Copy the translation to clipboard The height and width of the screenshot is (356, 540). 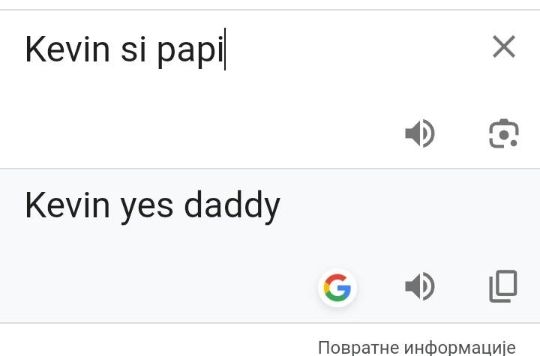pos(503,287)
